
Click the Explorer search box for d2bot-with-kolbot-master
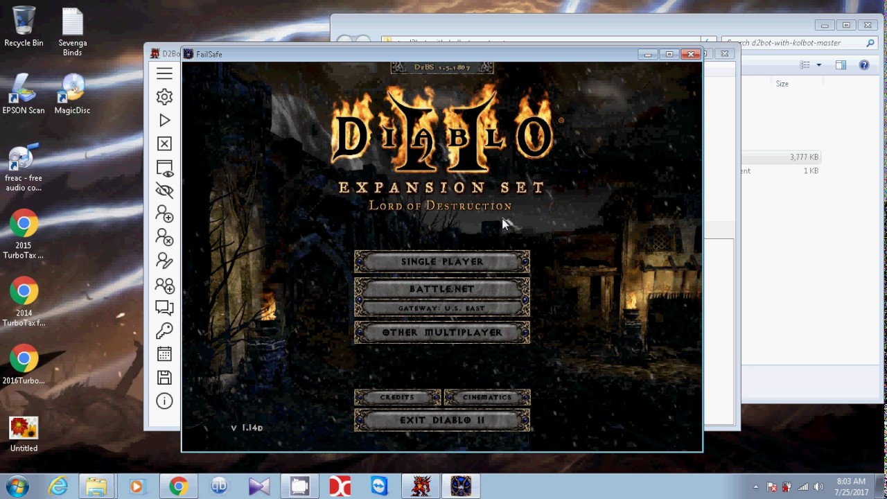coord(800,42)
